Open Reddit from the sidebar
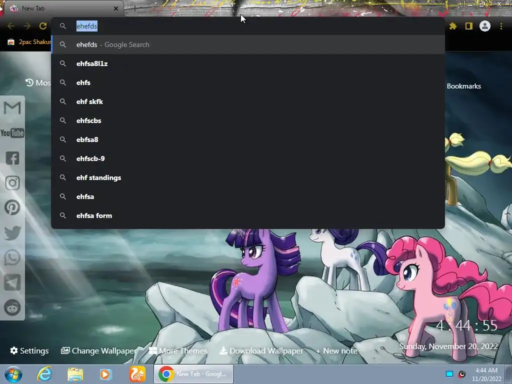 [x=12, y=307]
